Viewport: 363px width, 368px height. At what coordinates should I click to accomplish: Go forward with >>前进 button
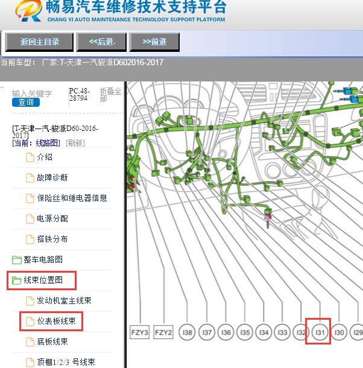(154, 42)
